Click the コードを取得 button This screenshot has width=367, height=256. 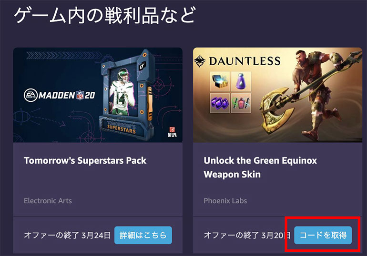coord(323,235)
